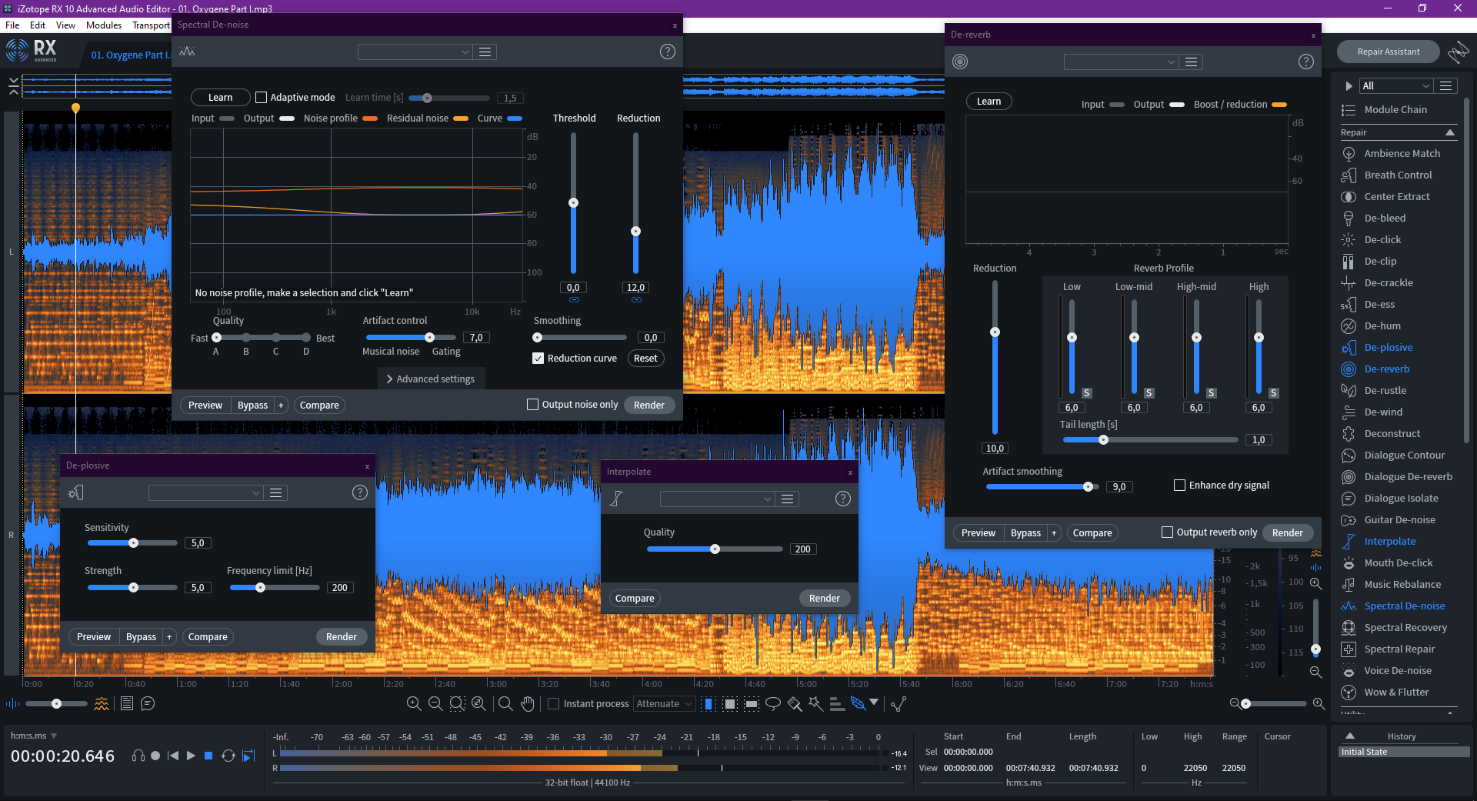Expand Advanced settings in Spectral De-noise
1477x801 pixels.
click(x=431, y=379)
